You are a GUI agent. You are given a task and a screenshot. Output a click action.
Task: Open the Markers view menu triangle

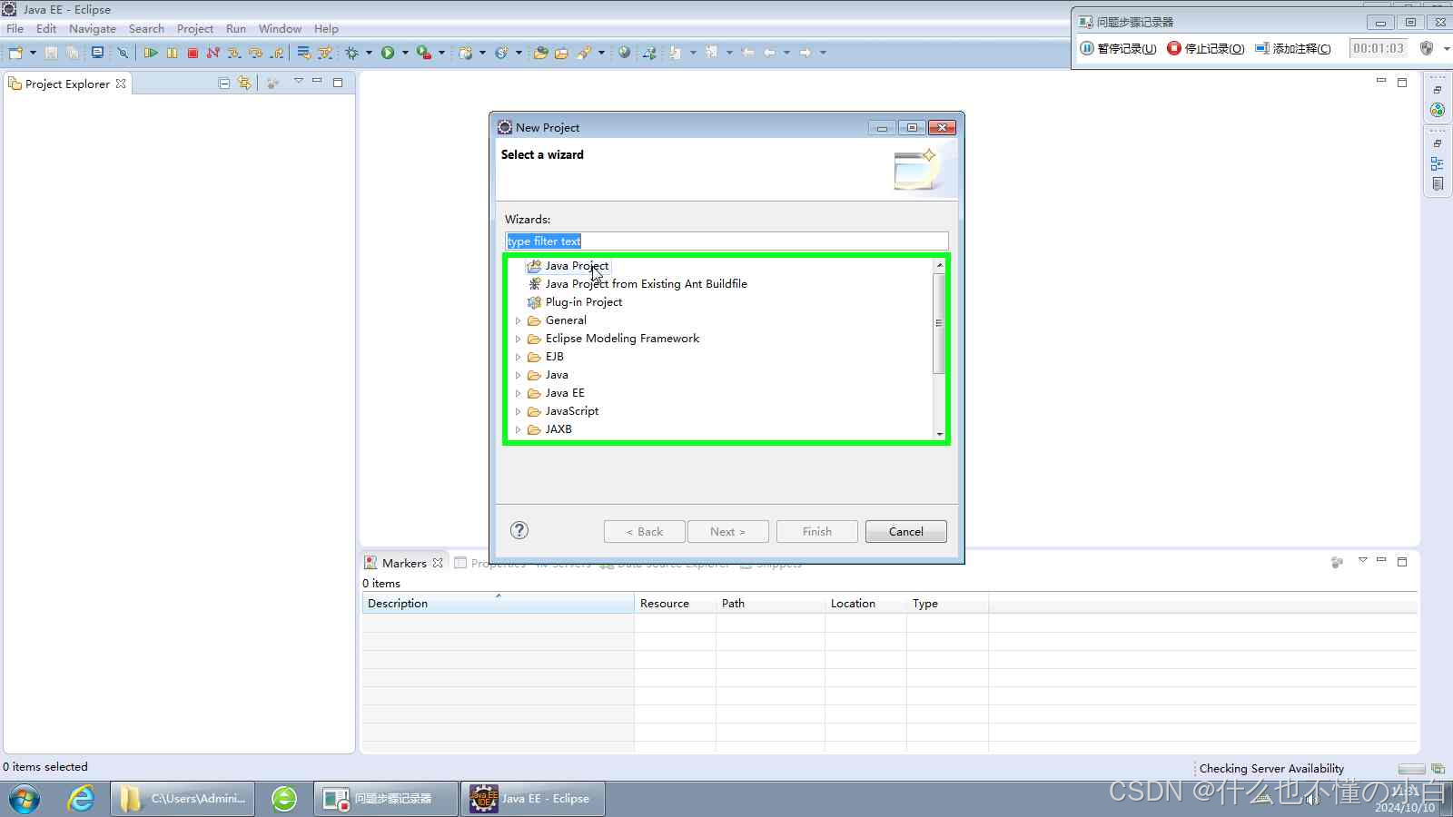[x=1362, y=561]
